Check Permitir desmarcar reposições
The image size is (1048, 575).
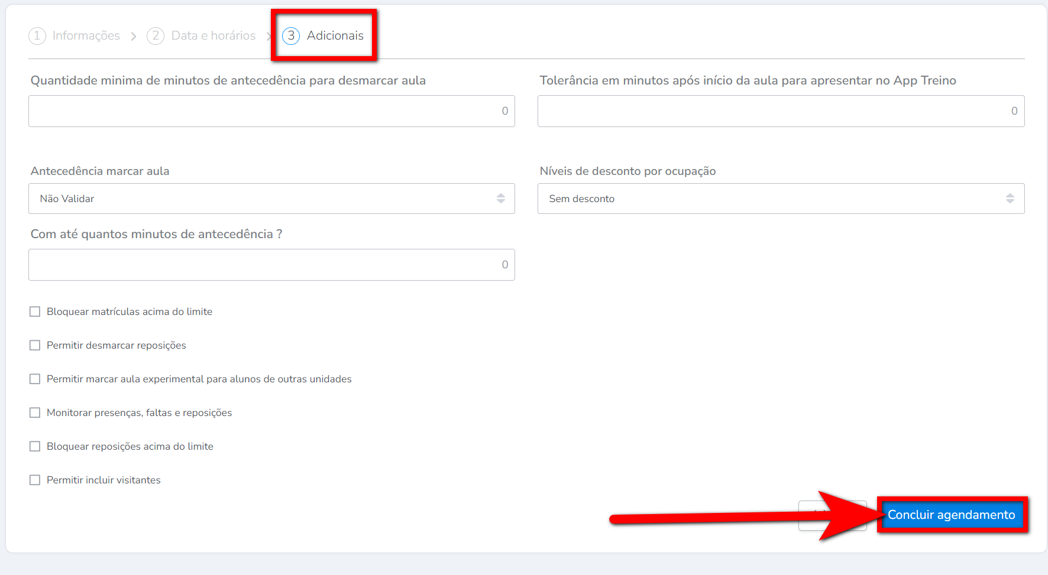coord(35,345)
